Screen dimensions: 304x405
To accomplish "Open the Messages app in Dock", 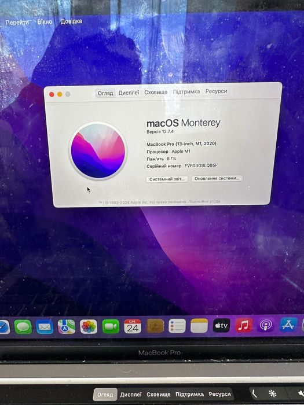I will pos(23,327).
